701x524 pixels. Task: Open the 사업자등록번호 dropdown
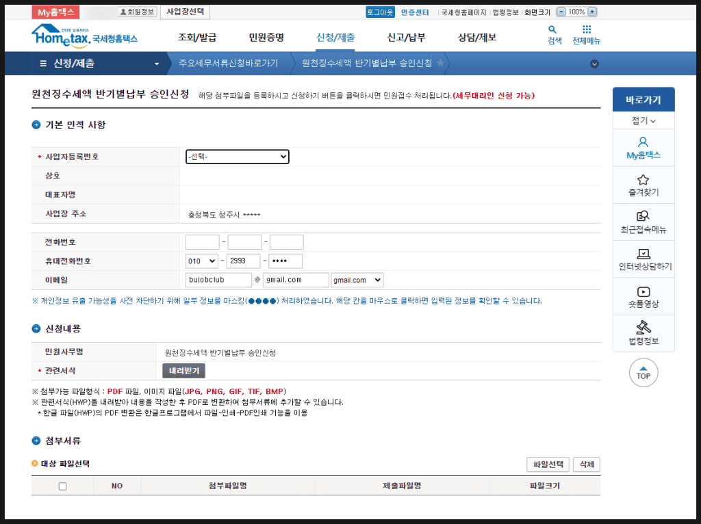point(238,157)
